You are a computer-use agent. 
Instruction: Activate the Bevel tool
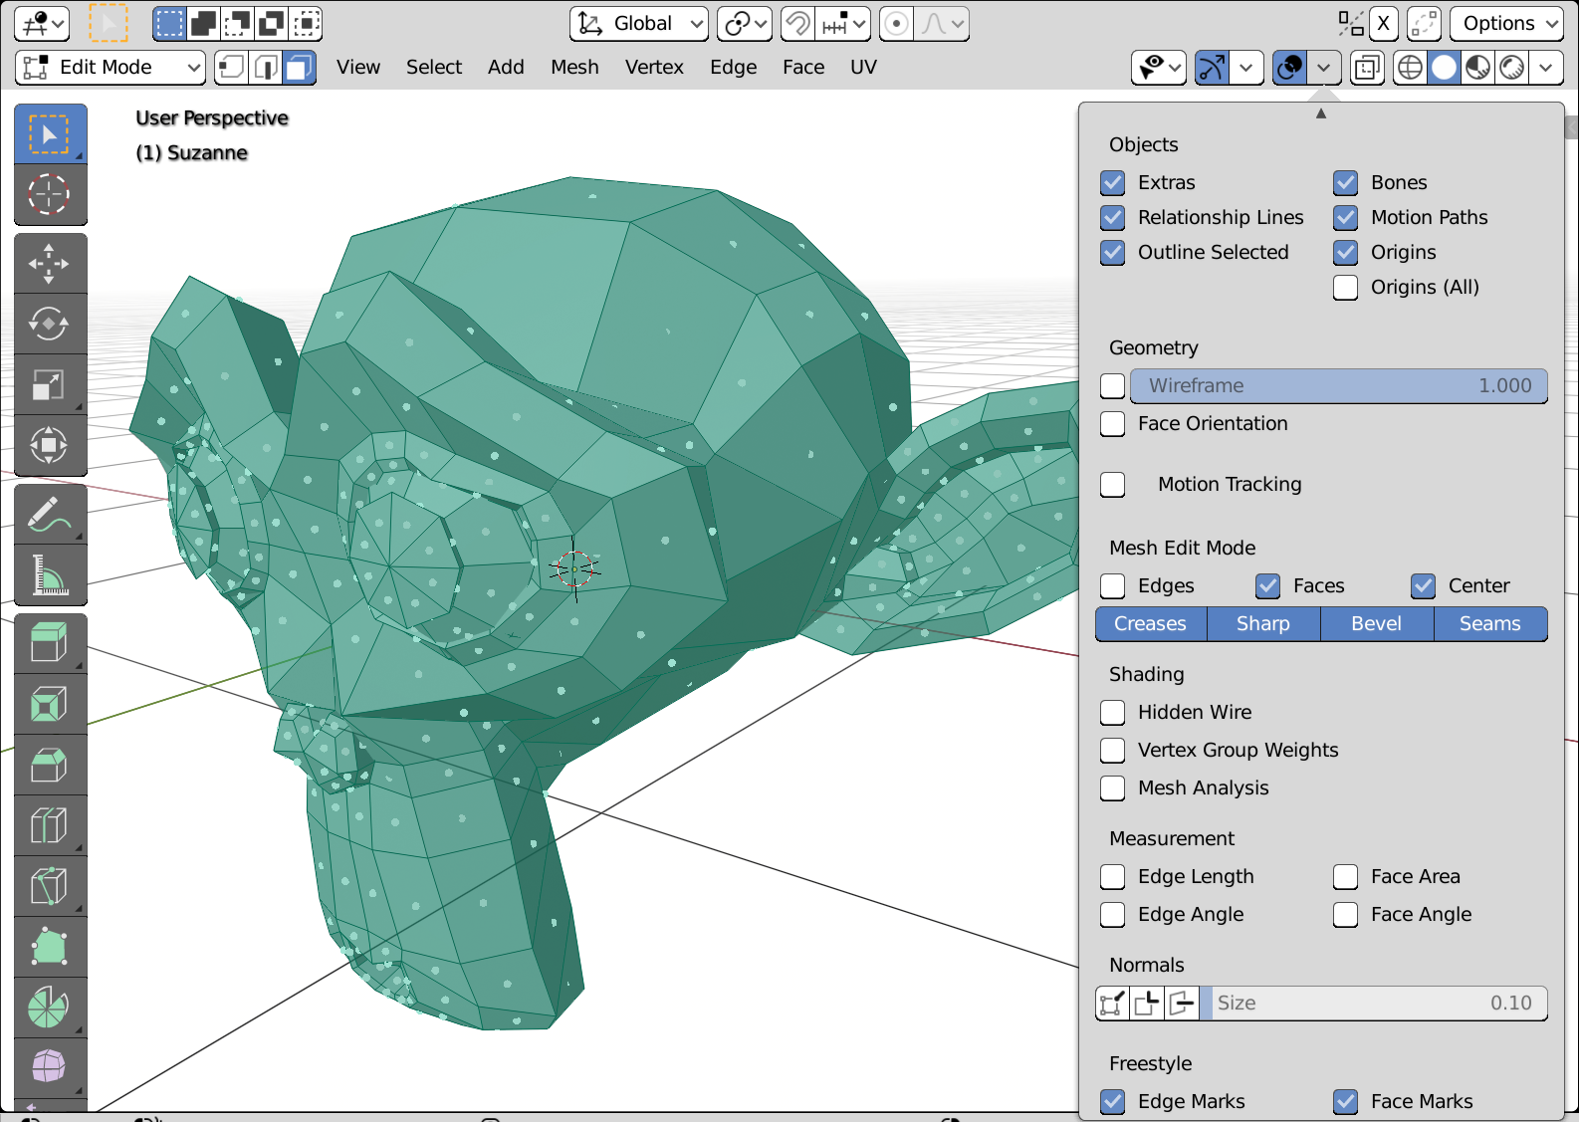point(50,766)
